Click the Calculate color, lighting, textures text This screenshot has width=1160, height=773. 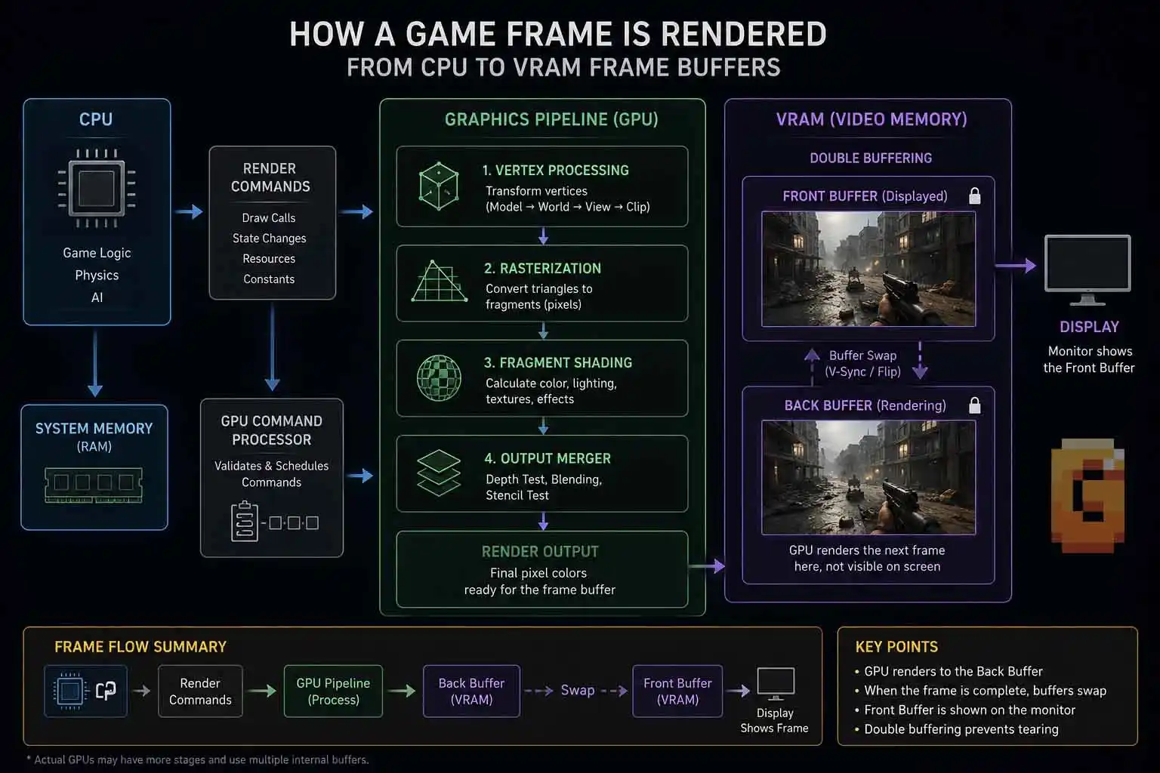coord(551,391)
